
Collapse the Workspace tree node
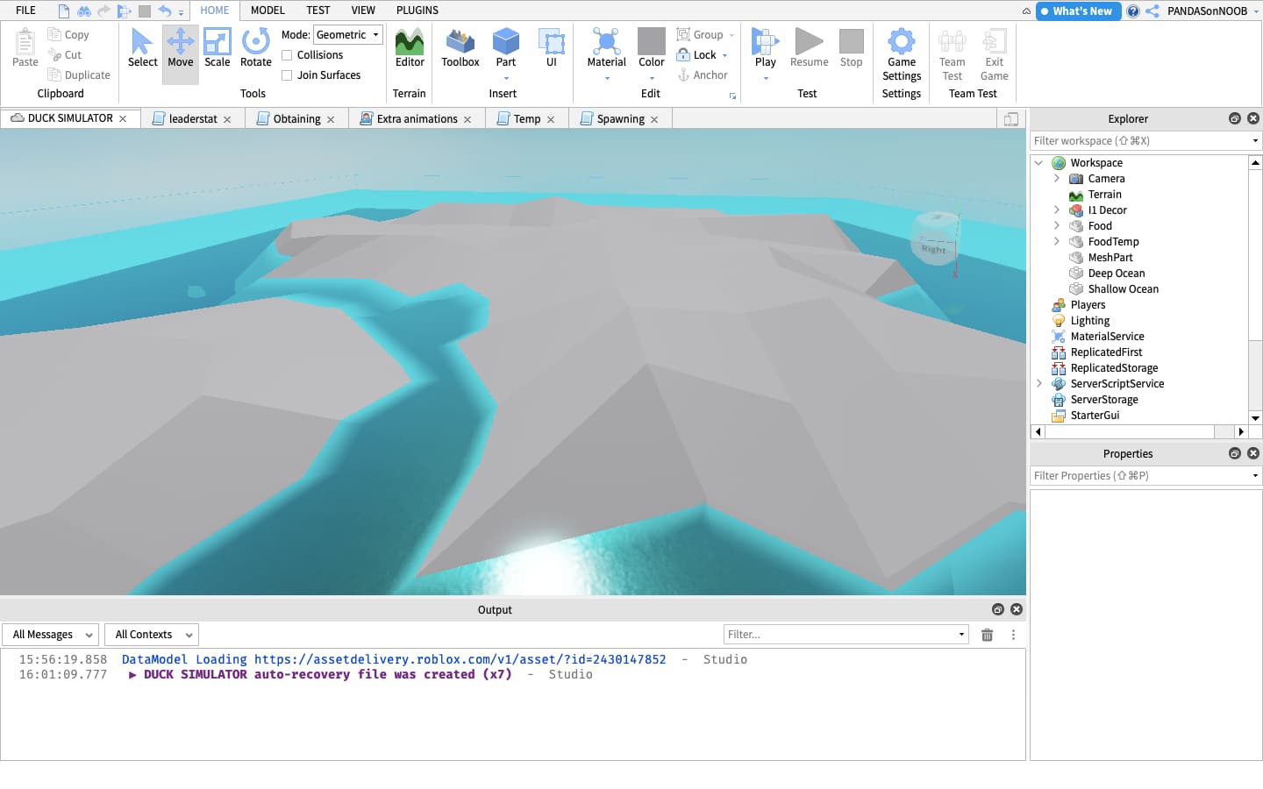click(x=1039, y=163)
